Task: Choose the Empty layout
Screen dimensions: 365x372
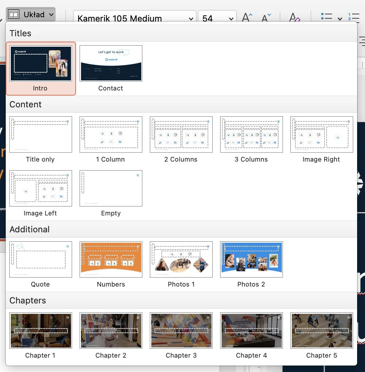Action: tap(111, 189)
